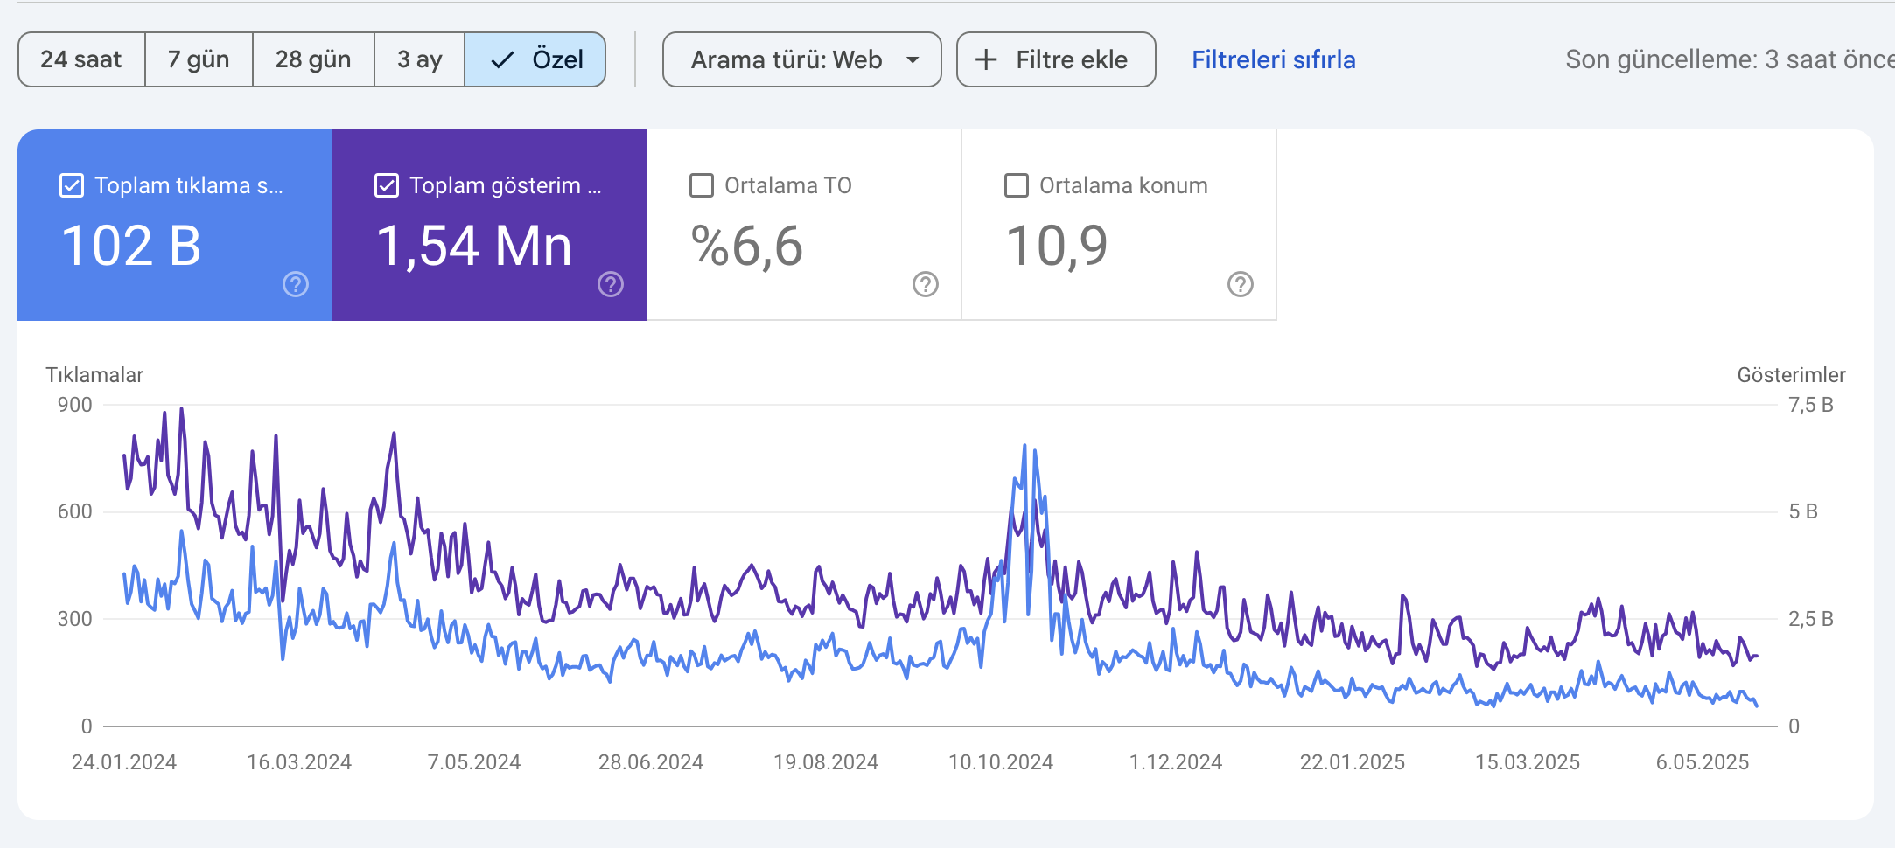
Task: Select the 28 gün date range
Action: 313,59
